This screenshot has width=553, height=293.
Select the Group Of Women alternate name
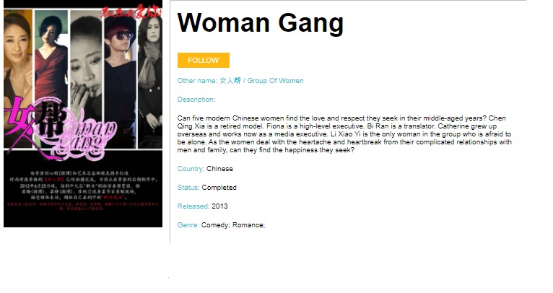[x=275, y=81]
